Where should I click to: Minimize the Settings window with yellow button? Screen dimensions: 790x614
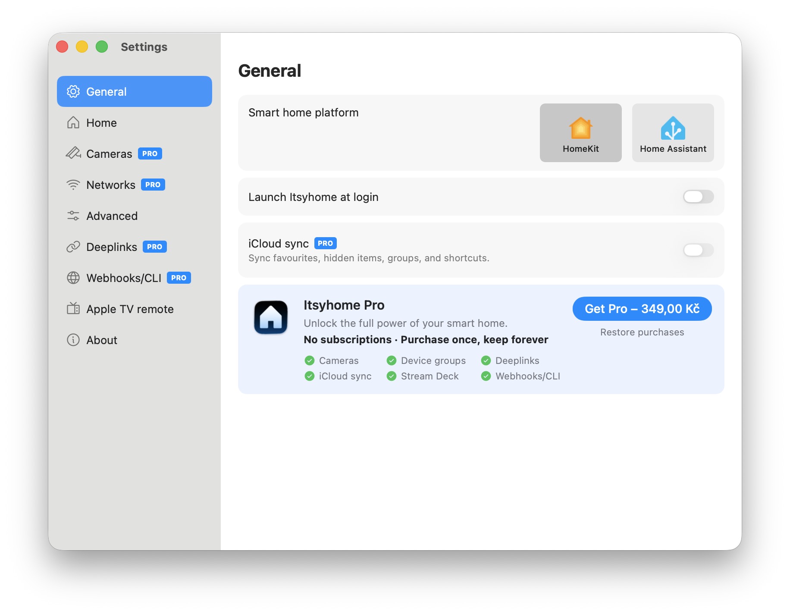pyautogui.click(x=82, y=47)
